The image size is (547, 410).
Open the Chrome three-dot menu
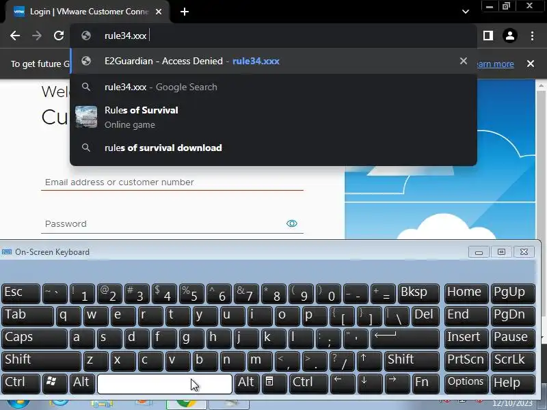point(532,36)
